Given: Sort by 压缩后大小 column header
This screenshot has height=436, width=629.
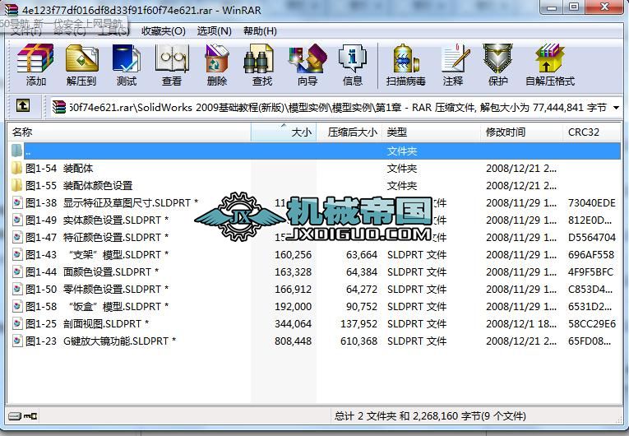Looking at the screenshot, I should point(349,132).
